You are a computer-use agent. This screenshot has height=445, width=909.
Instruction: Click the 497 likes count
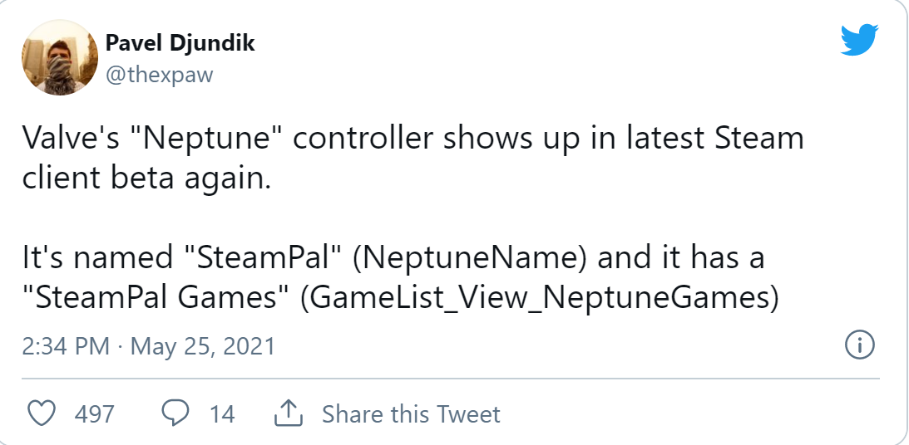pos(94,413)
